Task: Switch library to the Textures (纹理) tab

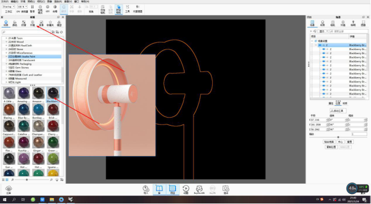Action: pos(24,23)
